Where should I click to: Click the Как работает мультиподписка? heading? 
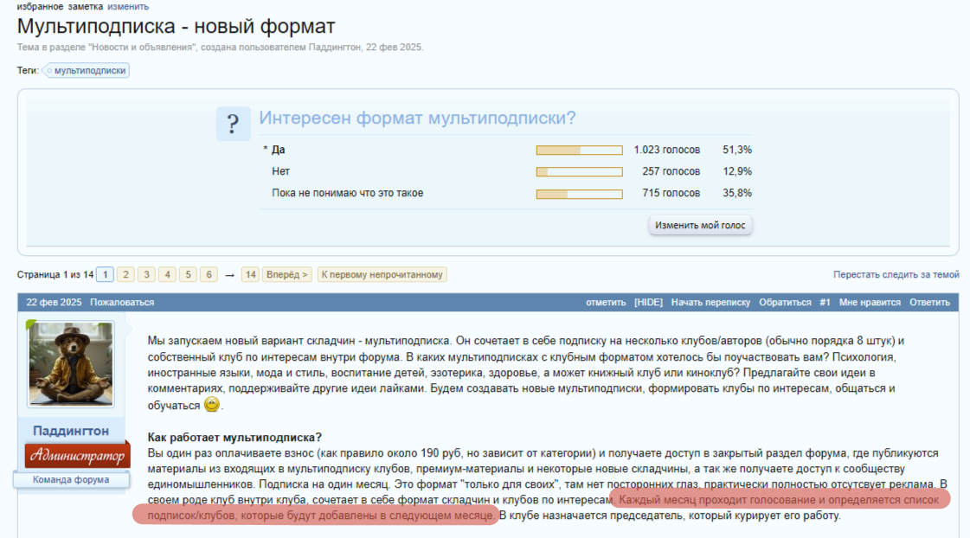pyautogui.click(x=234, y=437)
